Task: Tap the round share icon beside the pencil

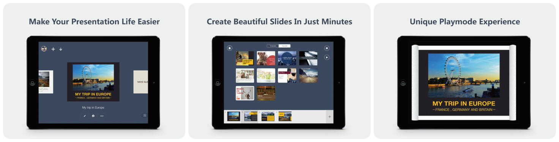Action: point(93,116)
